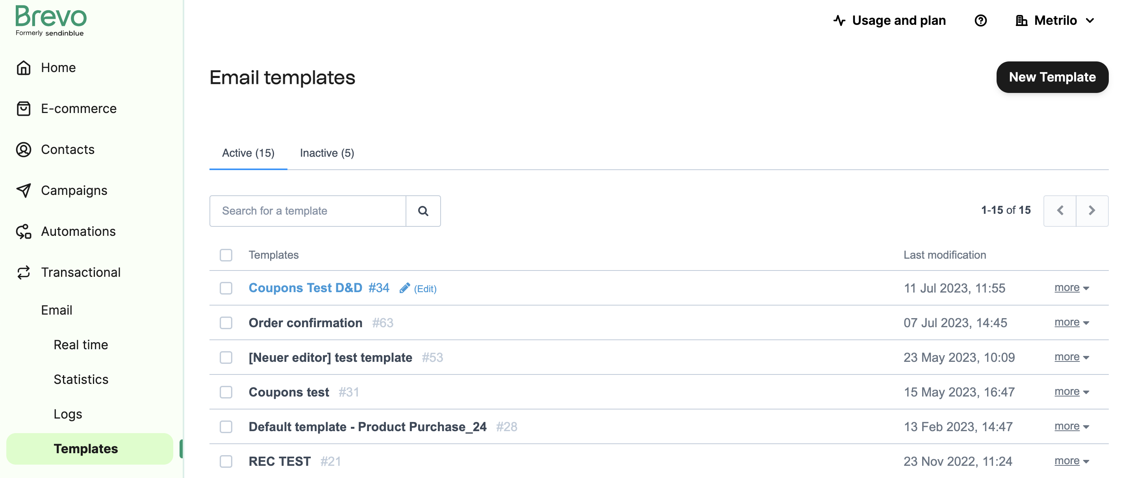Switch to the Inactive (5) tab

pos(327,153)
